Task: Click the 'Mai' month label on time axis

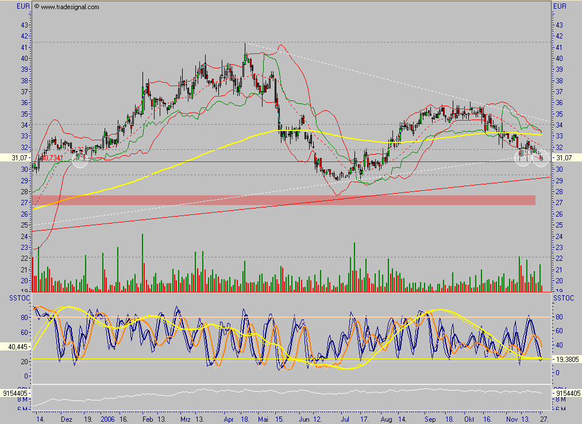Action: tap(263, 419)
